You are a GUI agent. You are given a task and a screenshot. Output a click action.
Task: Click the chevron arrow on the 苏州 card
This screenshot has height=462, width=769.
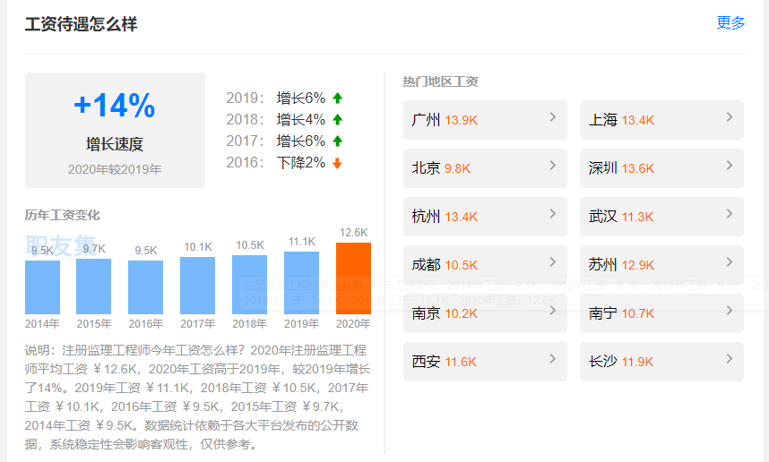tap(730, 262)
